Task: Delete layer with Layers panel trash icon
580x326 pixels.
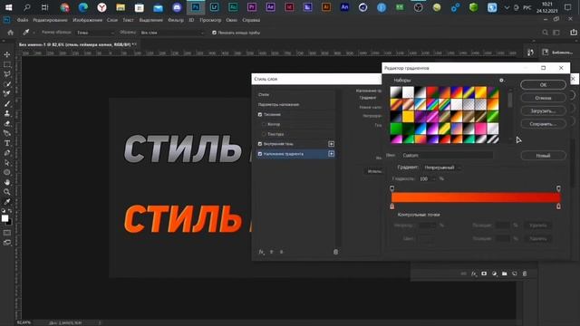Action: pyautogui.click(x=525, y=273)
